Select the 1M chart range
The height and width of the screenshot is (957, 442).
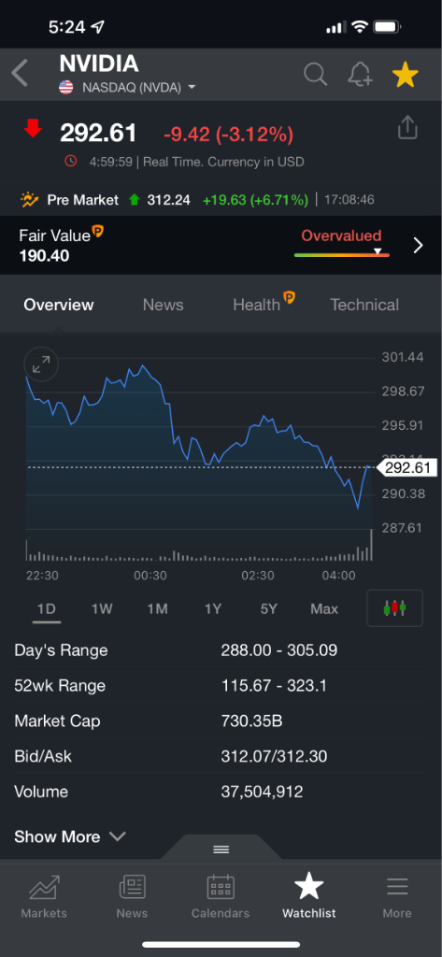coord(158,608)
